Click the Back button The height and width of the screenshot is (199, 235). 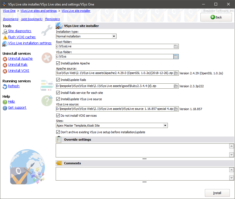(216, 17)
